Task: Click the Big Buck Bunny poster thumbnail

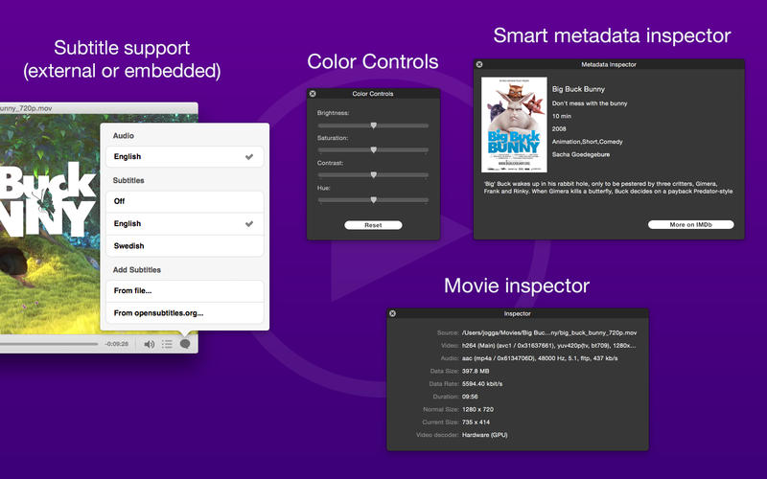Action: point(514,125)
